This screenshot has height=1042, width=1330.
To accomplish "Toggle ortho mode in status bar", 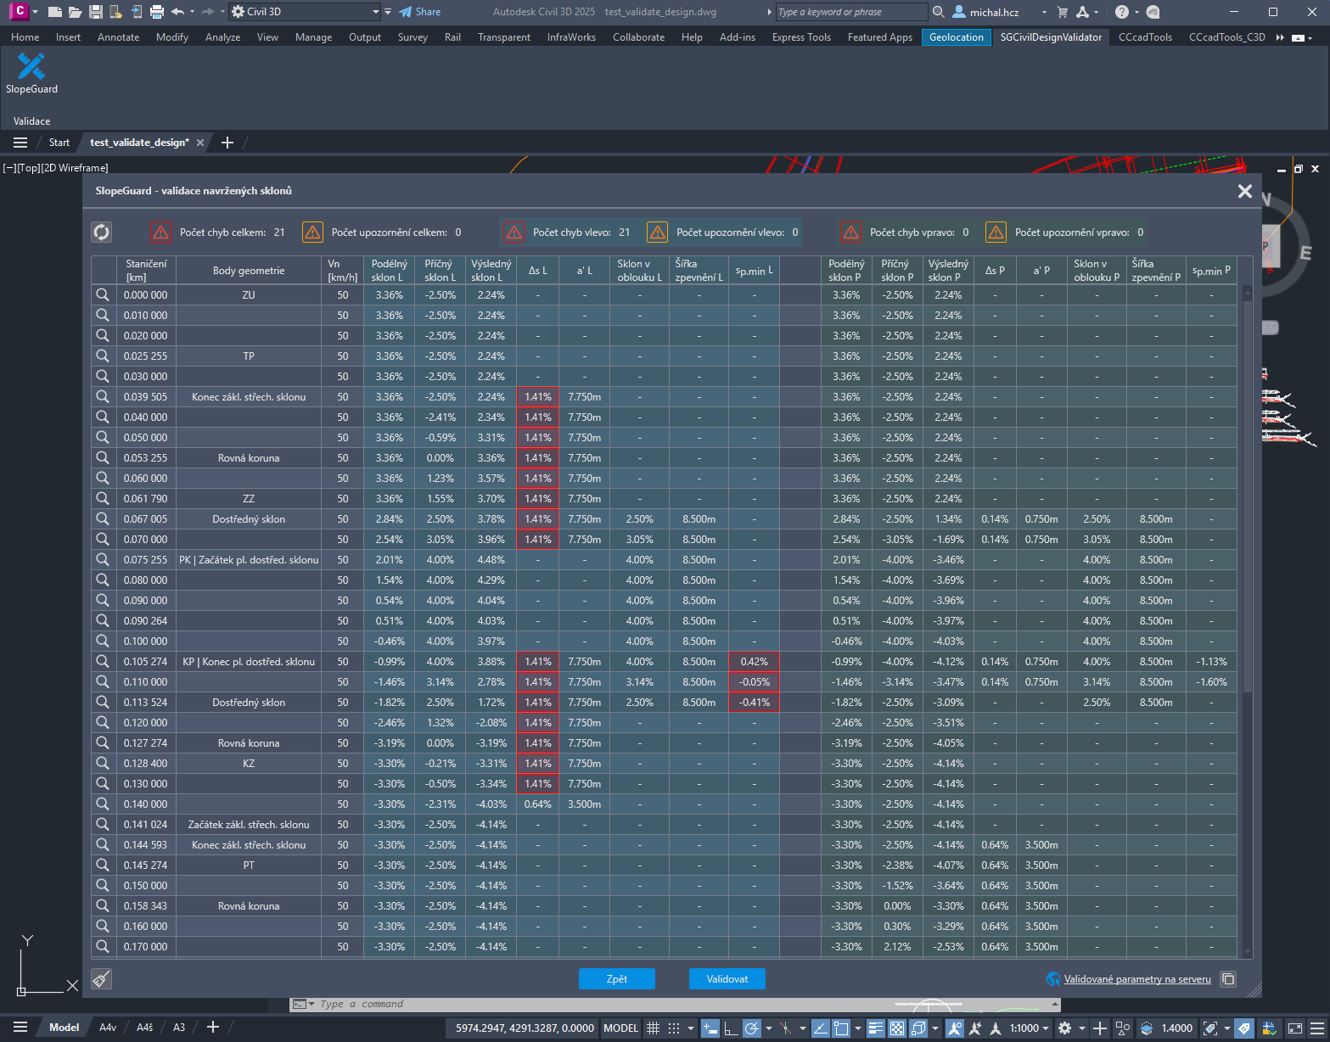I will pyautogui.click(x=730, y=1028).
